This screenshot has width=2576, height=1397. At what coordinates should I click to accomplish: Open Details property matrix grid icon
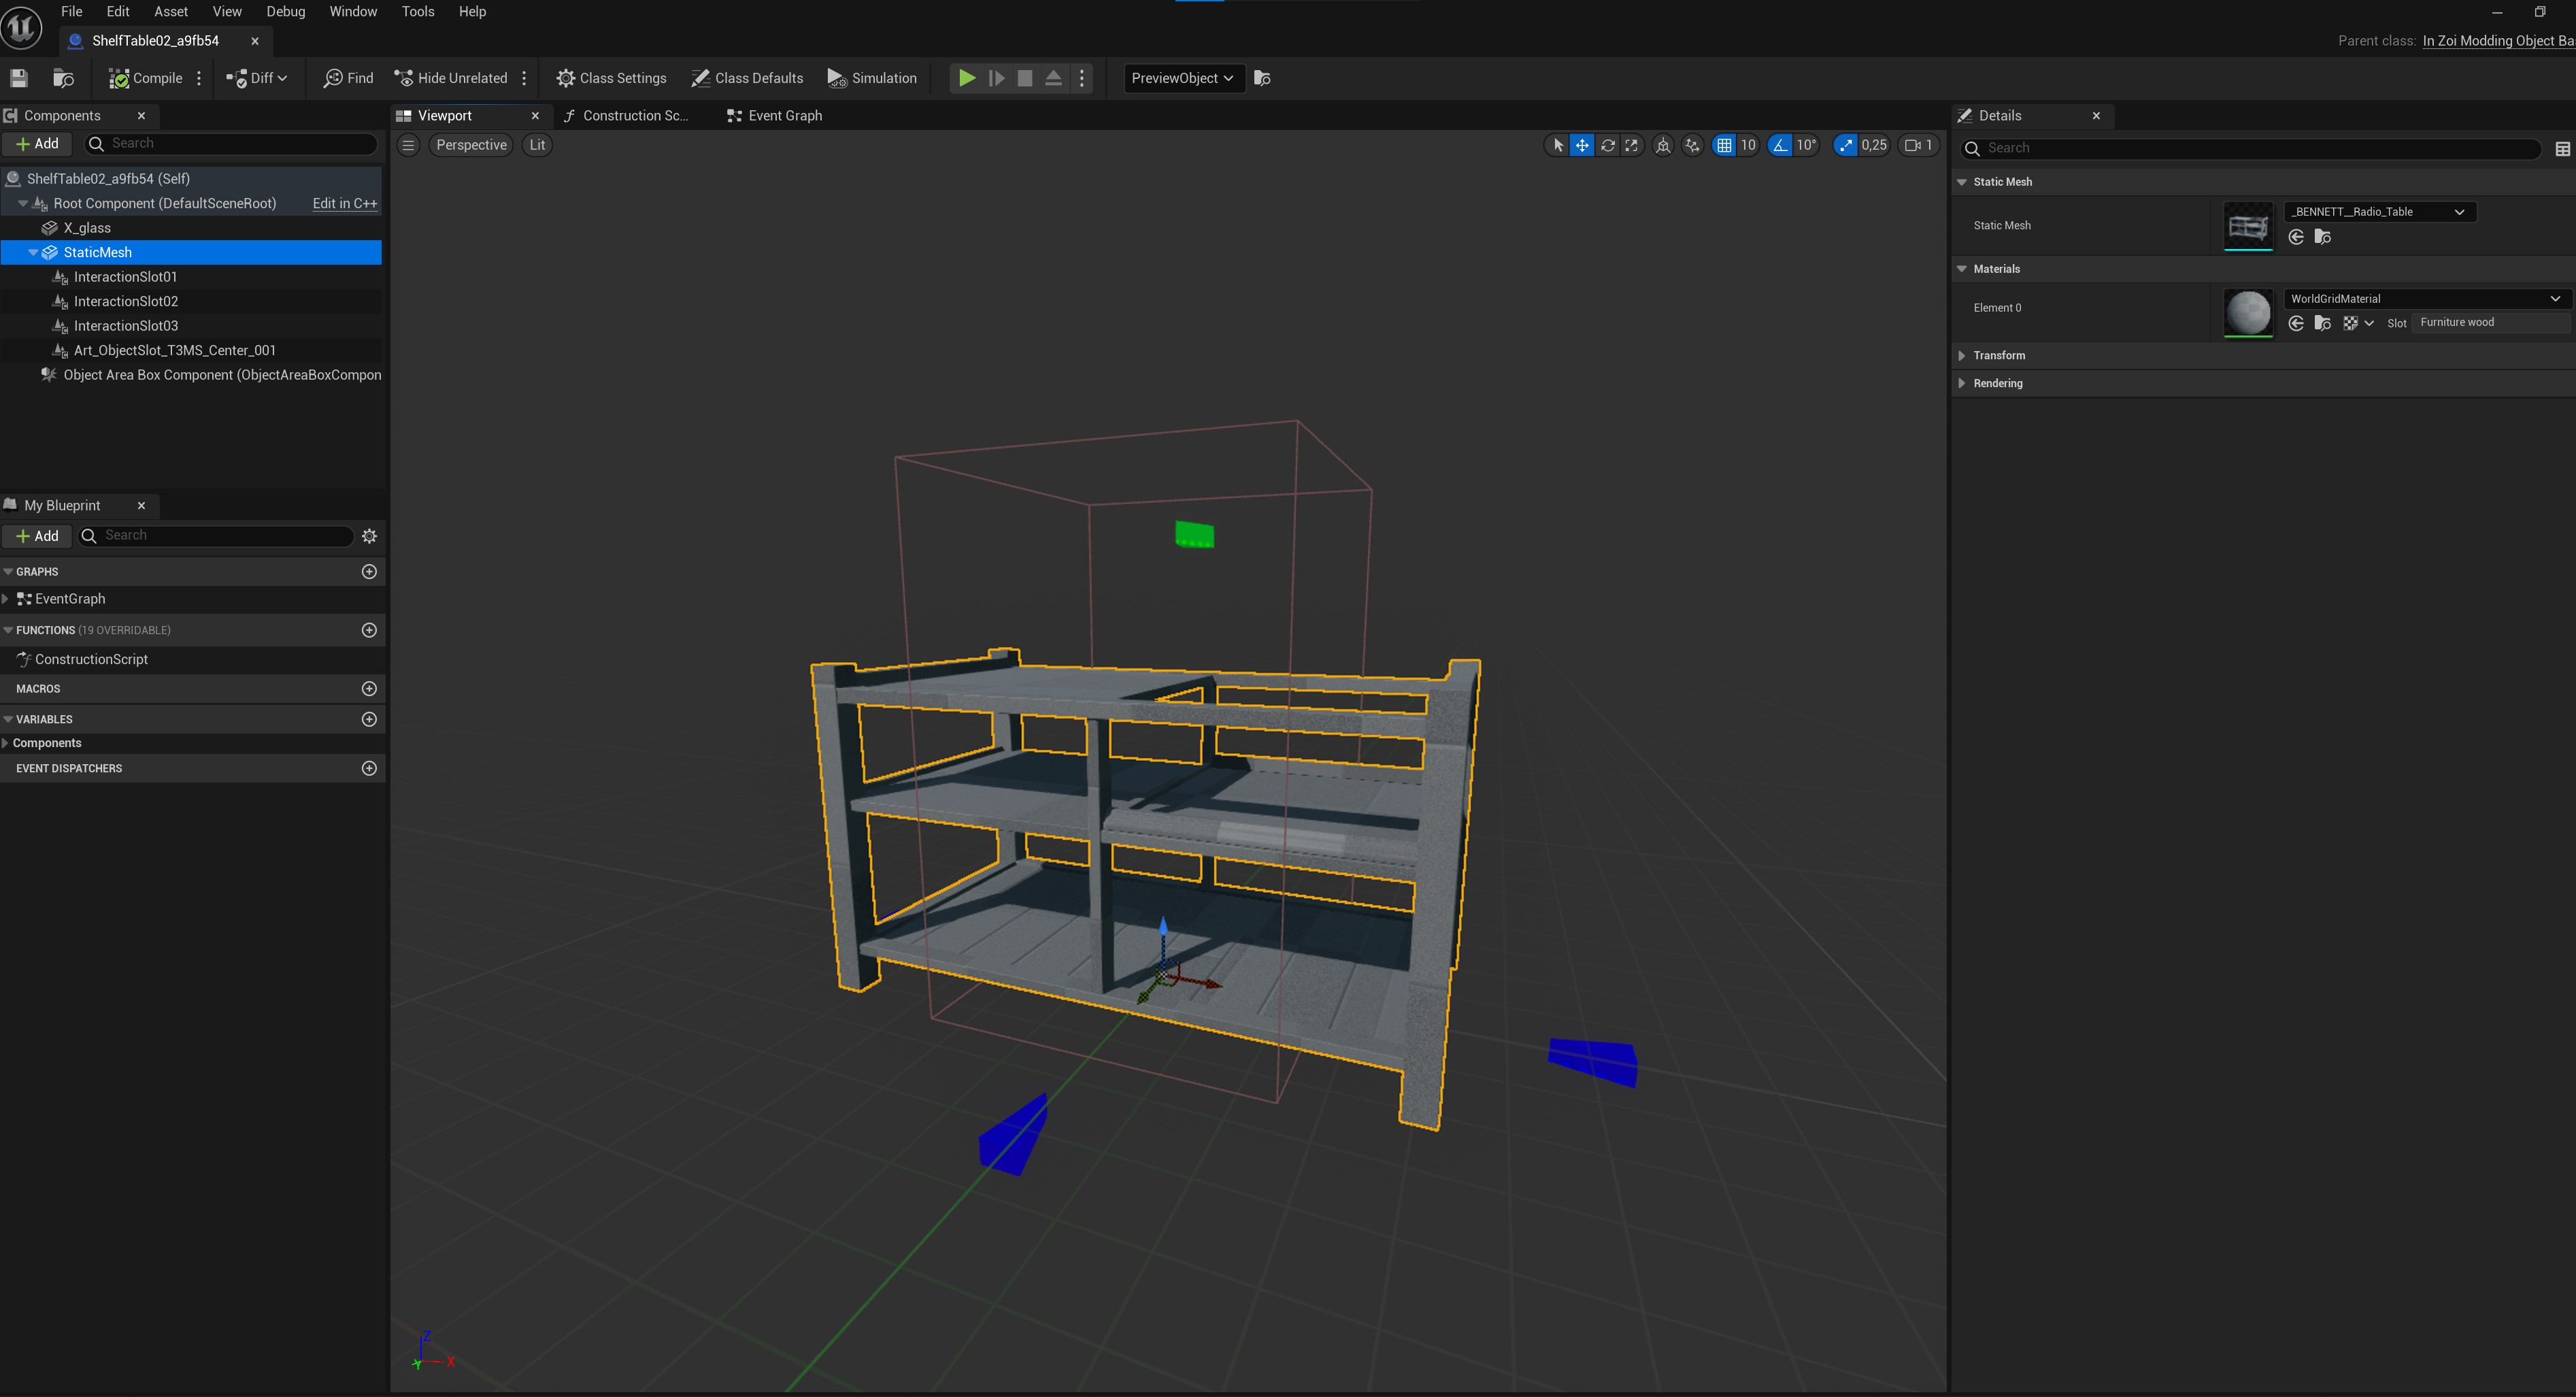click(x=2562, y=149)
